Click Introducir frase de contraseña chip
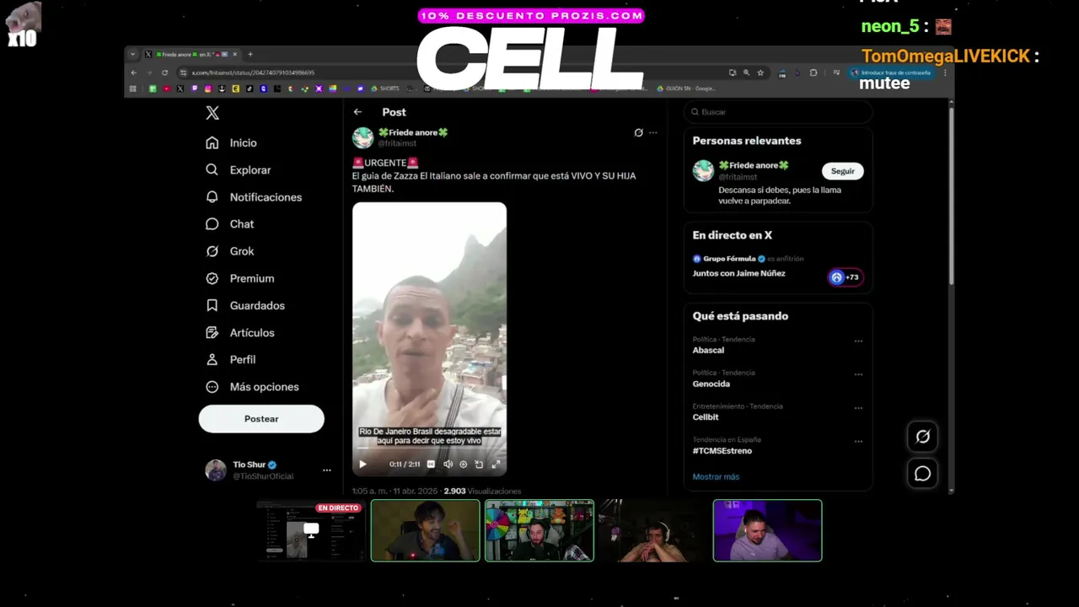Screen dimensions: 1079x607 click(891, 73)
